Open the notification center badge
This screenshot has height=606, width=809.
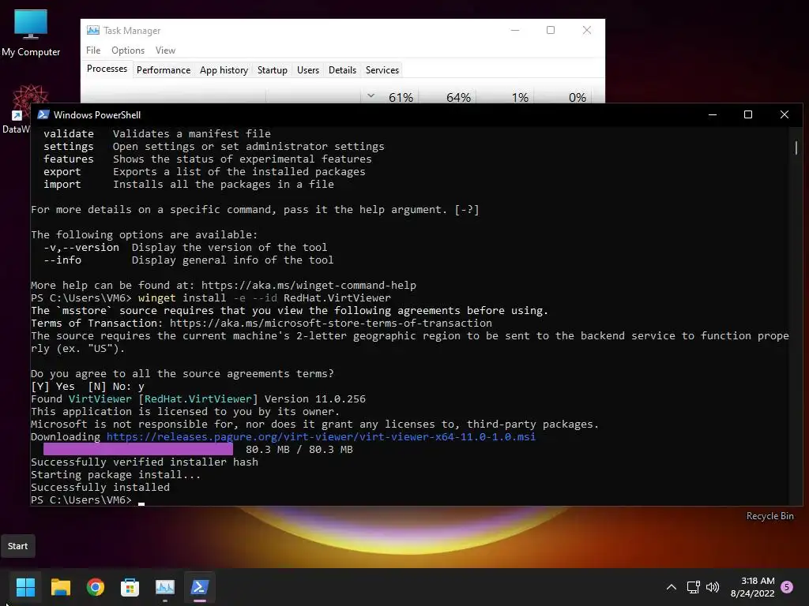[787, 587]
